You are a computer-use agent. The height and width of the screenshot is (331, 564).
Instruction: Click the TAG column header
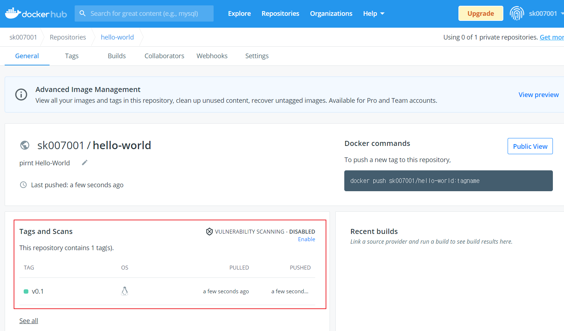pyautogui.click(x=29, y=267)
